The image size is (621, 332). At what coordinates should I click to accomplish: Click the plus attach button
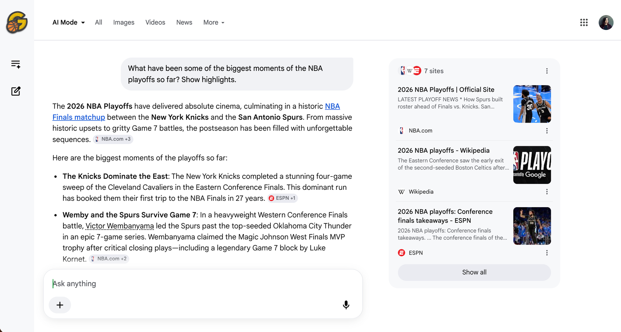[x=60, y=305]
